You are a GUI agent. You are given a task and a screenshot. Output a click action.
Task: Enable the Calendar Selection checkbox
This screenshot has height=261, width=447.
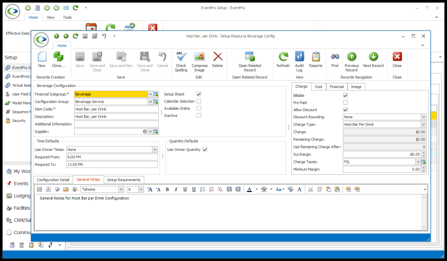(x=199, y=101)
